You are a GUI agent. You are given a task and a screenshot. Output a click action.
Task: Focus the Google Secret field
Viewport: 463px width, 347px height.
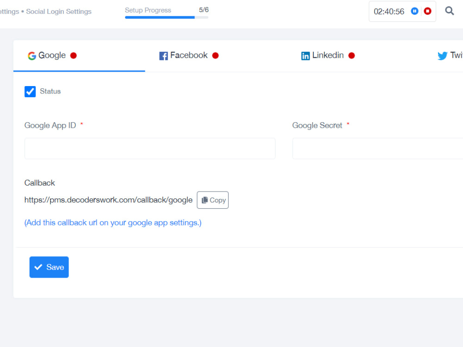click(x=378, y=149)
